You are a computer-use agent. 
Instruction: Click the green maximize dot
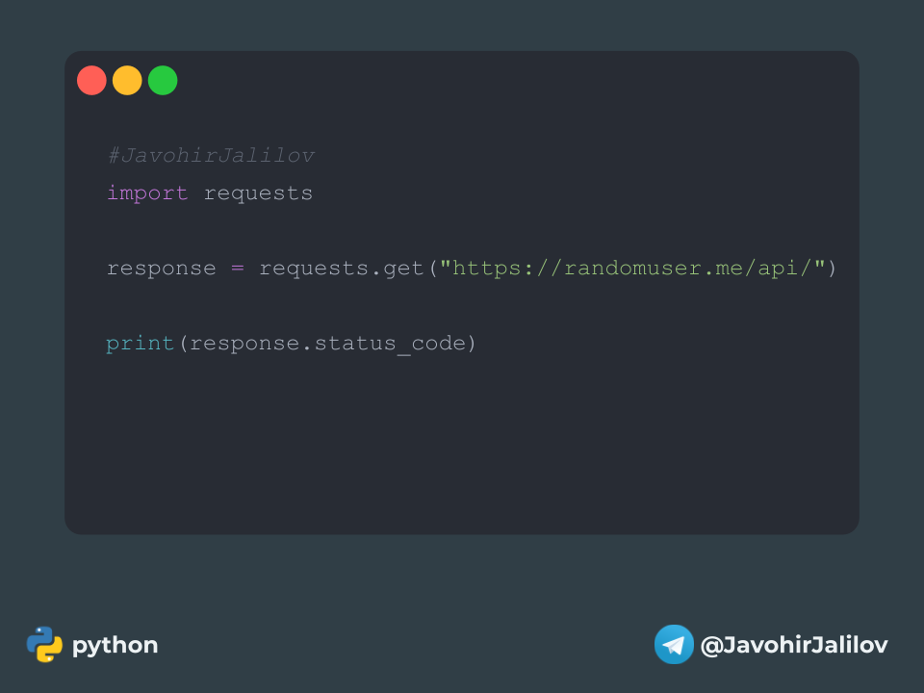pos(163,80)
